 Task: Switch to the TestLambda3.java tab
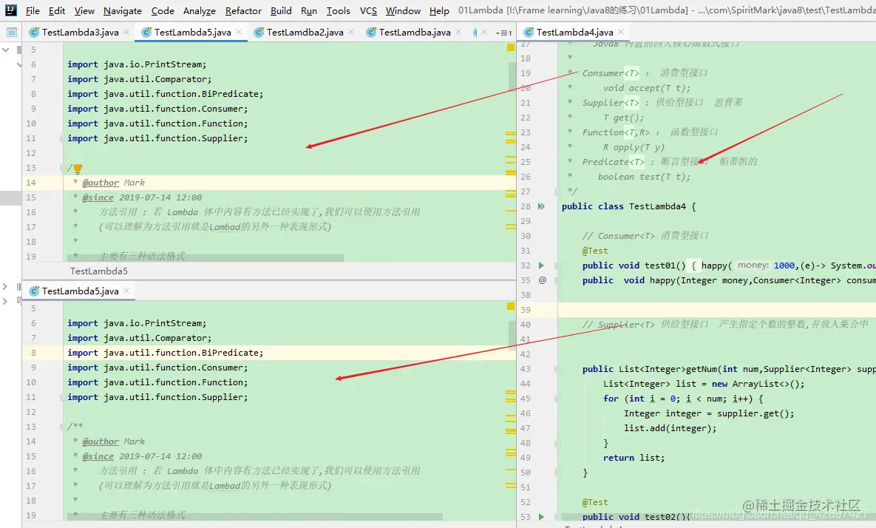79,33
